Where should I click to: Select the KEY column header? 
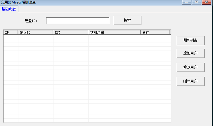[71, 32]
